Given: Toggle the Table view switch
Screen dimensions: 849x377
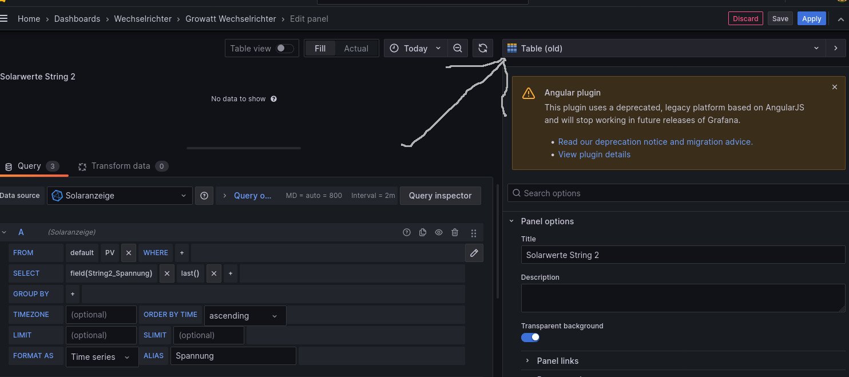Looking at the screenshot, I should pos(284,49).
